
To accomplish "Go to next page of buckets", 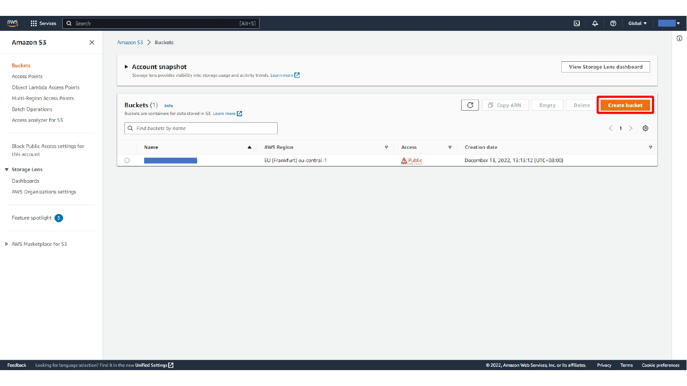I will (x=631, y=128).
